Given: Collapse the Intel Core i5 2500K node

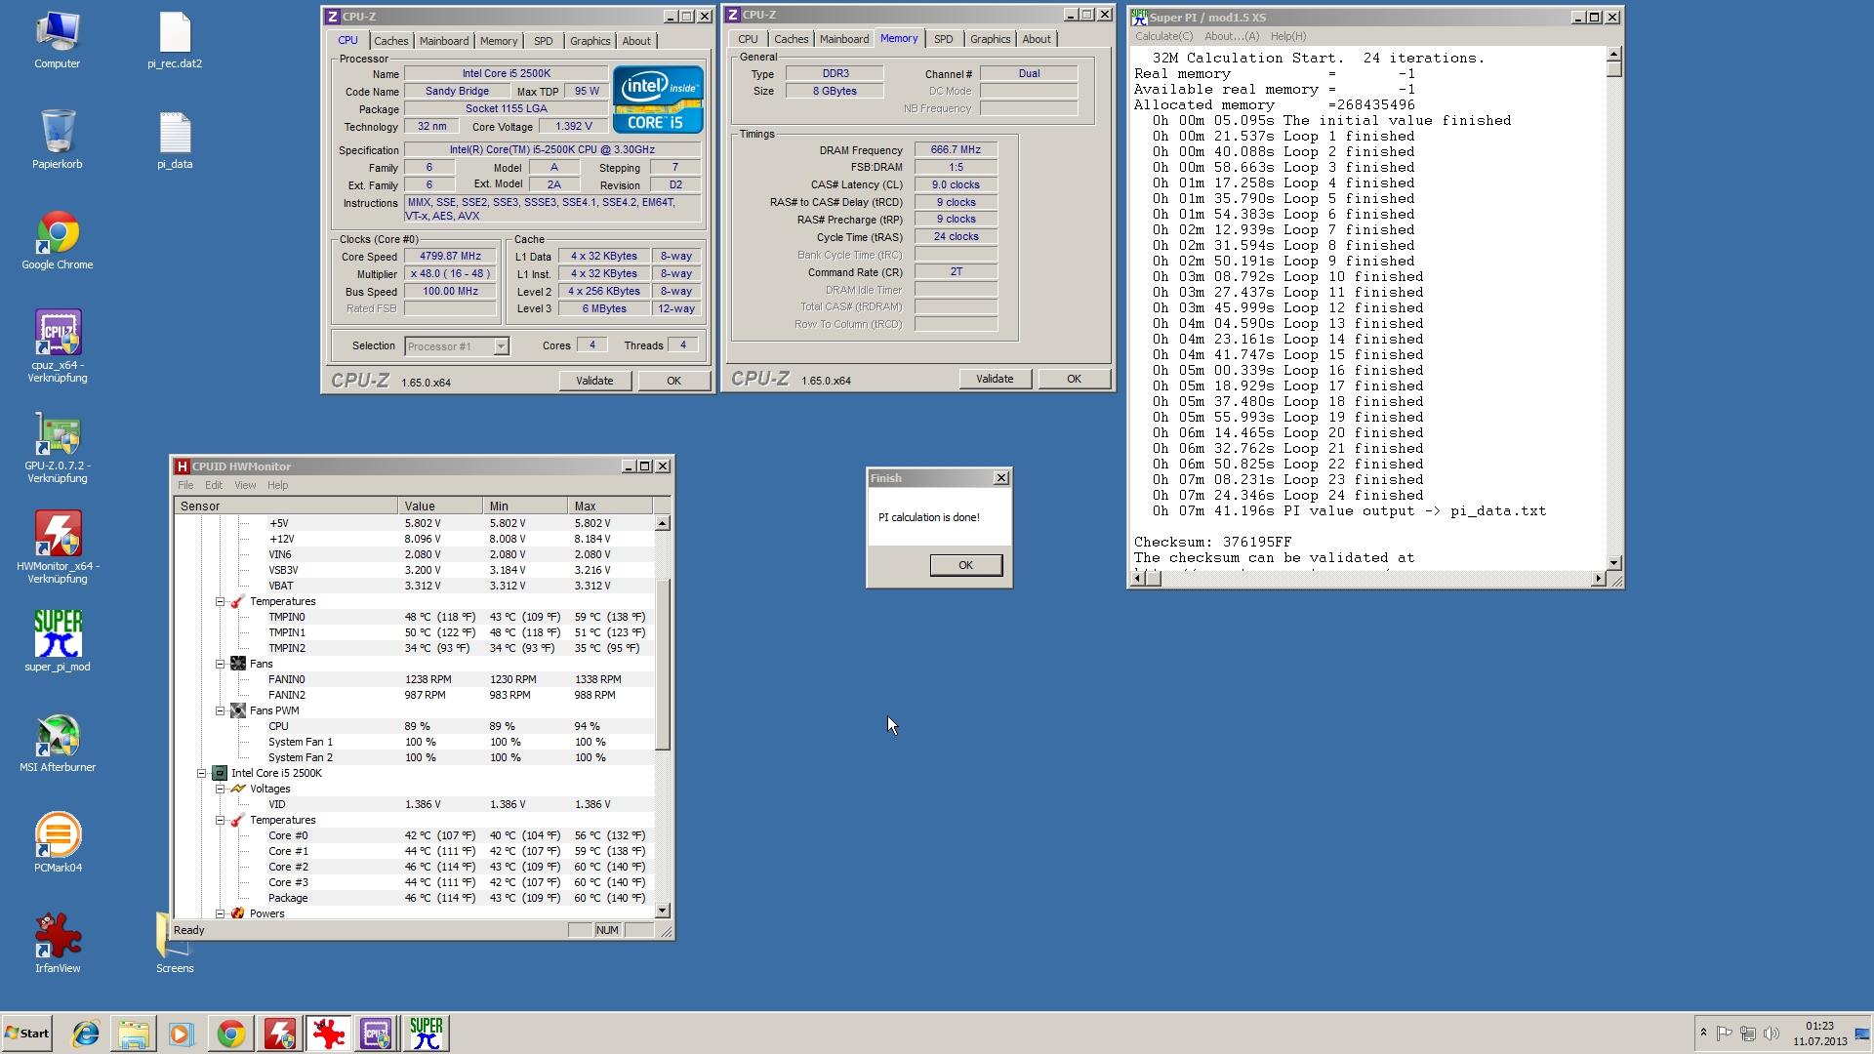Looking at the screenshot, I should click(x=202, y=773).
